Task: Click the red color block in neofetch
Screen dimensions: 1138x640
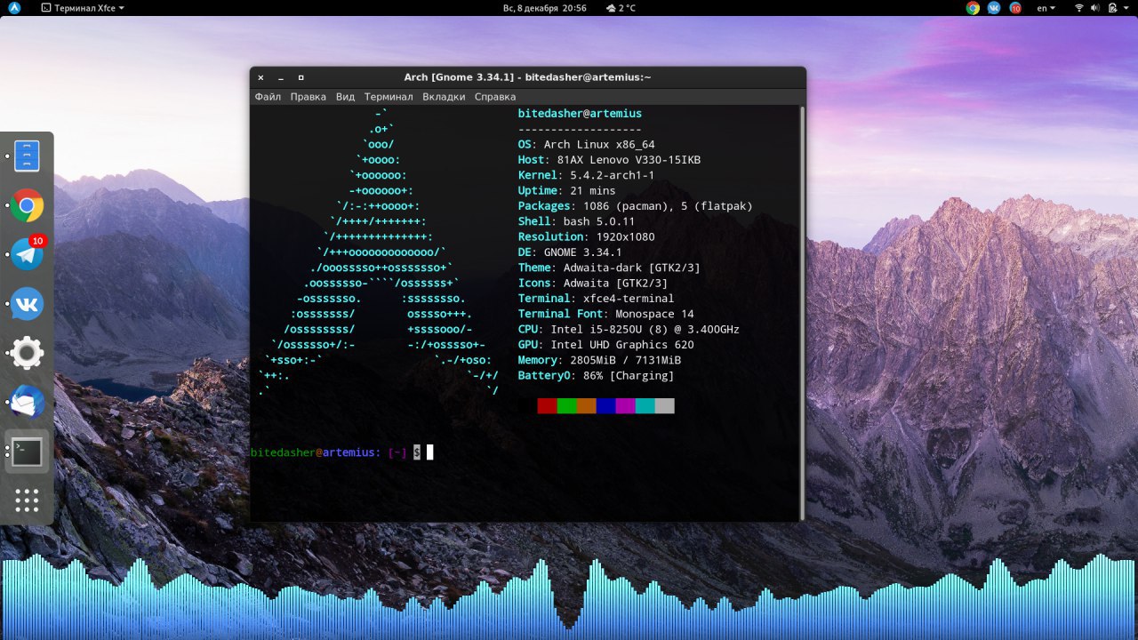Action: 547,406
